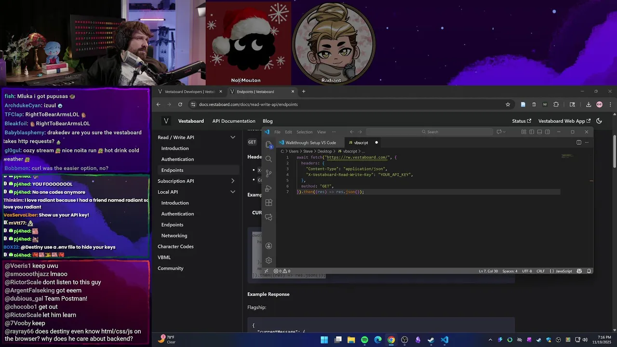Open the VS Code remote window indicator

click(x=267, y=271)
